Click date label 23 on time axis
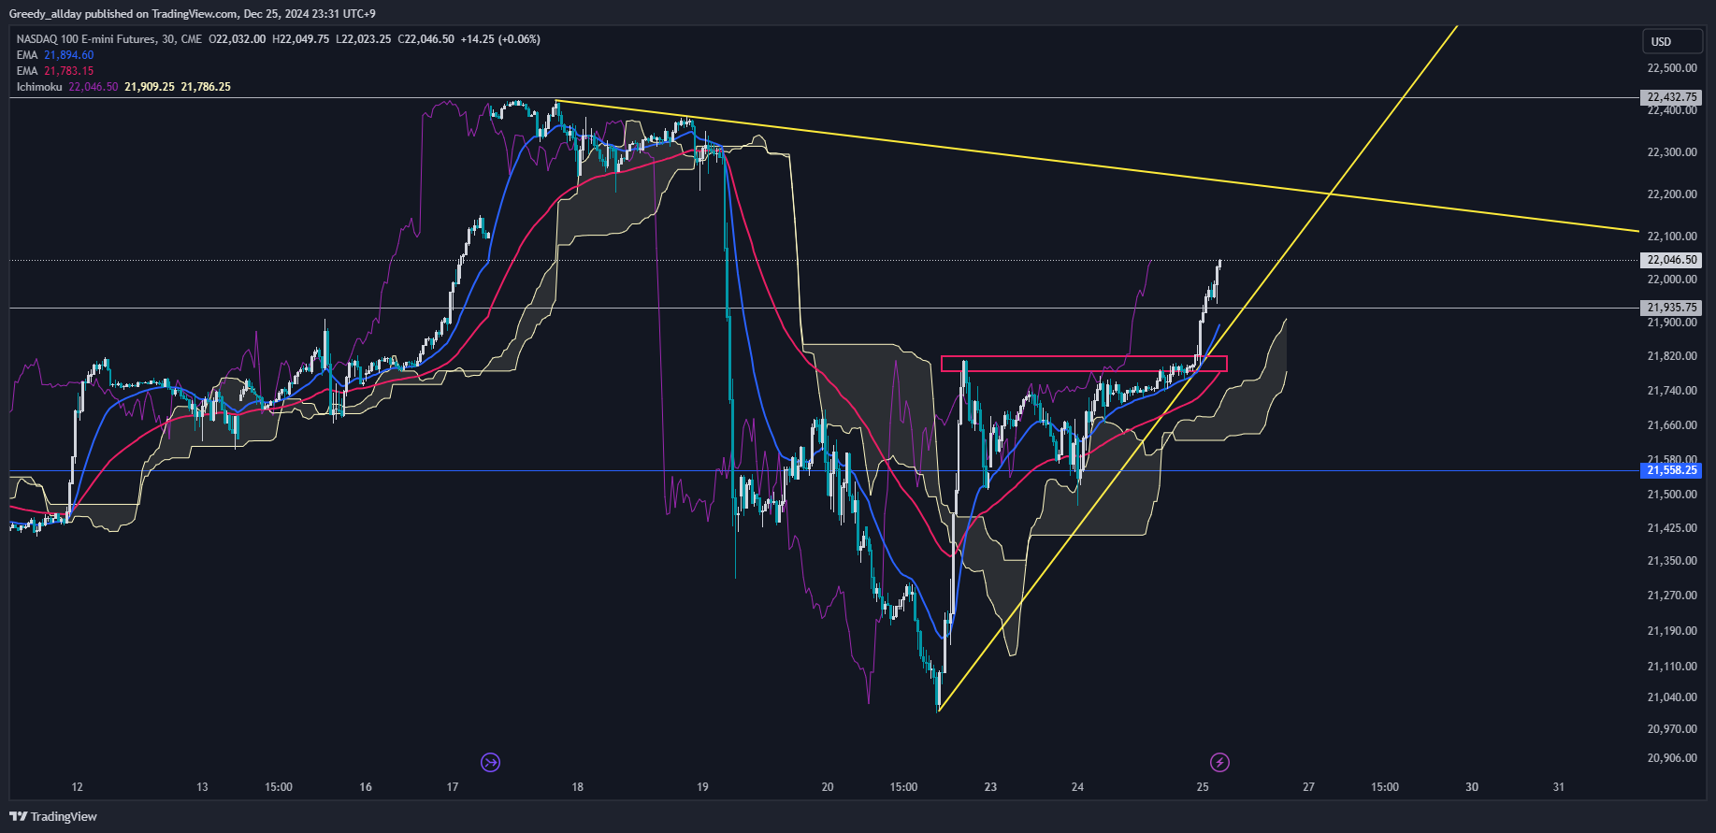Viewport: 1716px width, 833px height. click(990, 787)
